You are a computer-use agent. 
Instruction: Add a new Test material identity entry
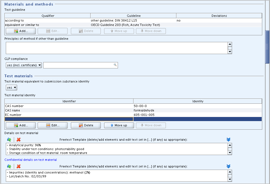click(21, 125)
